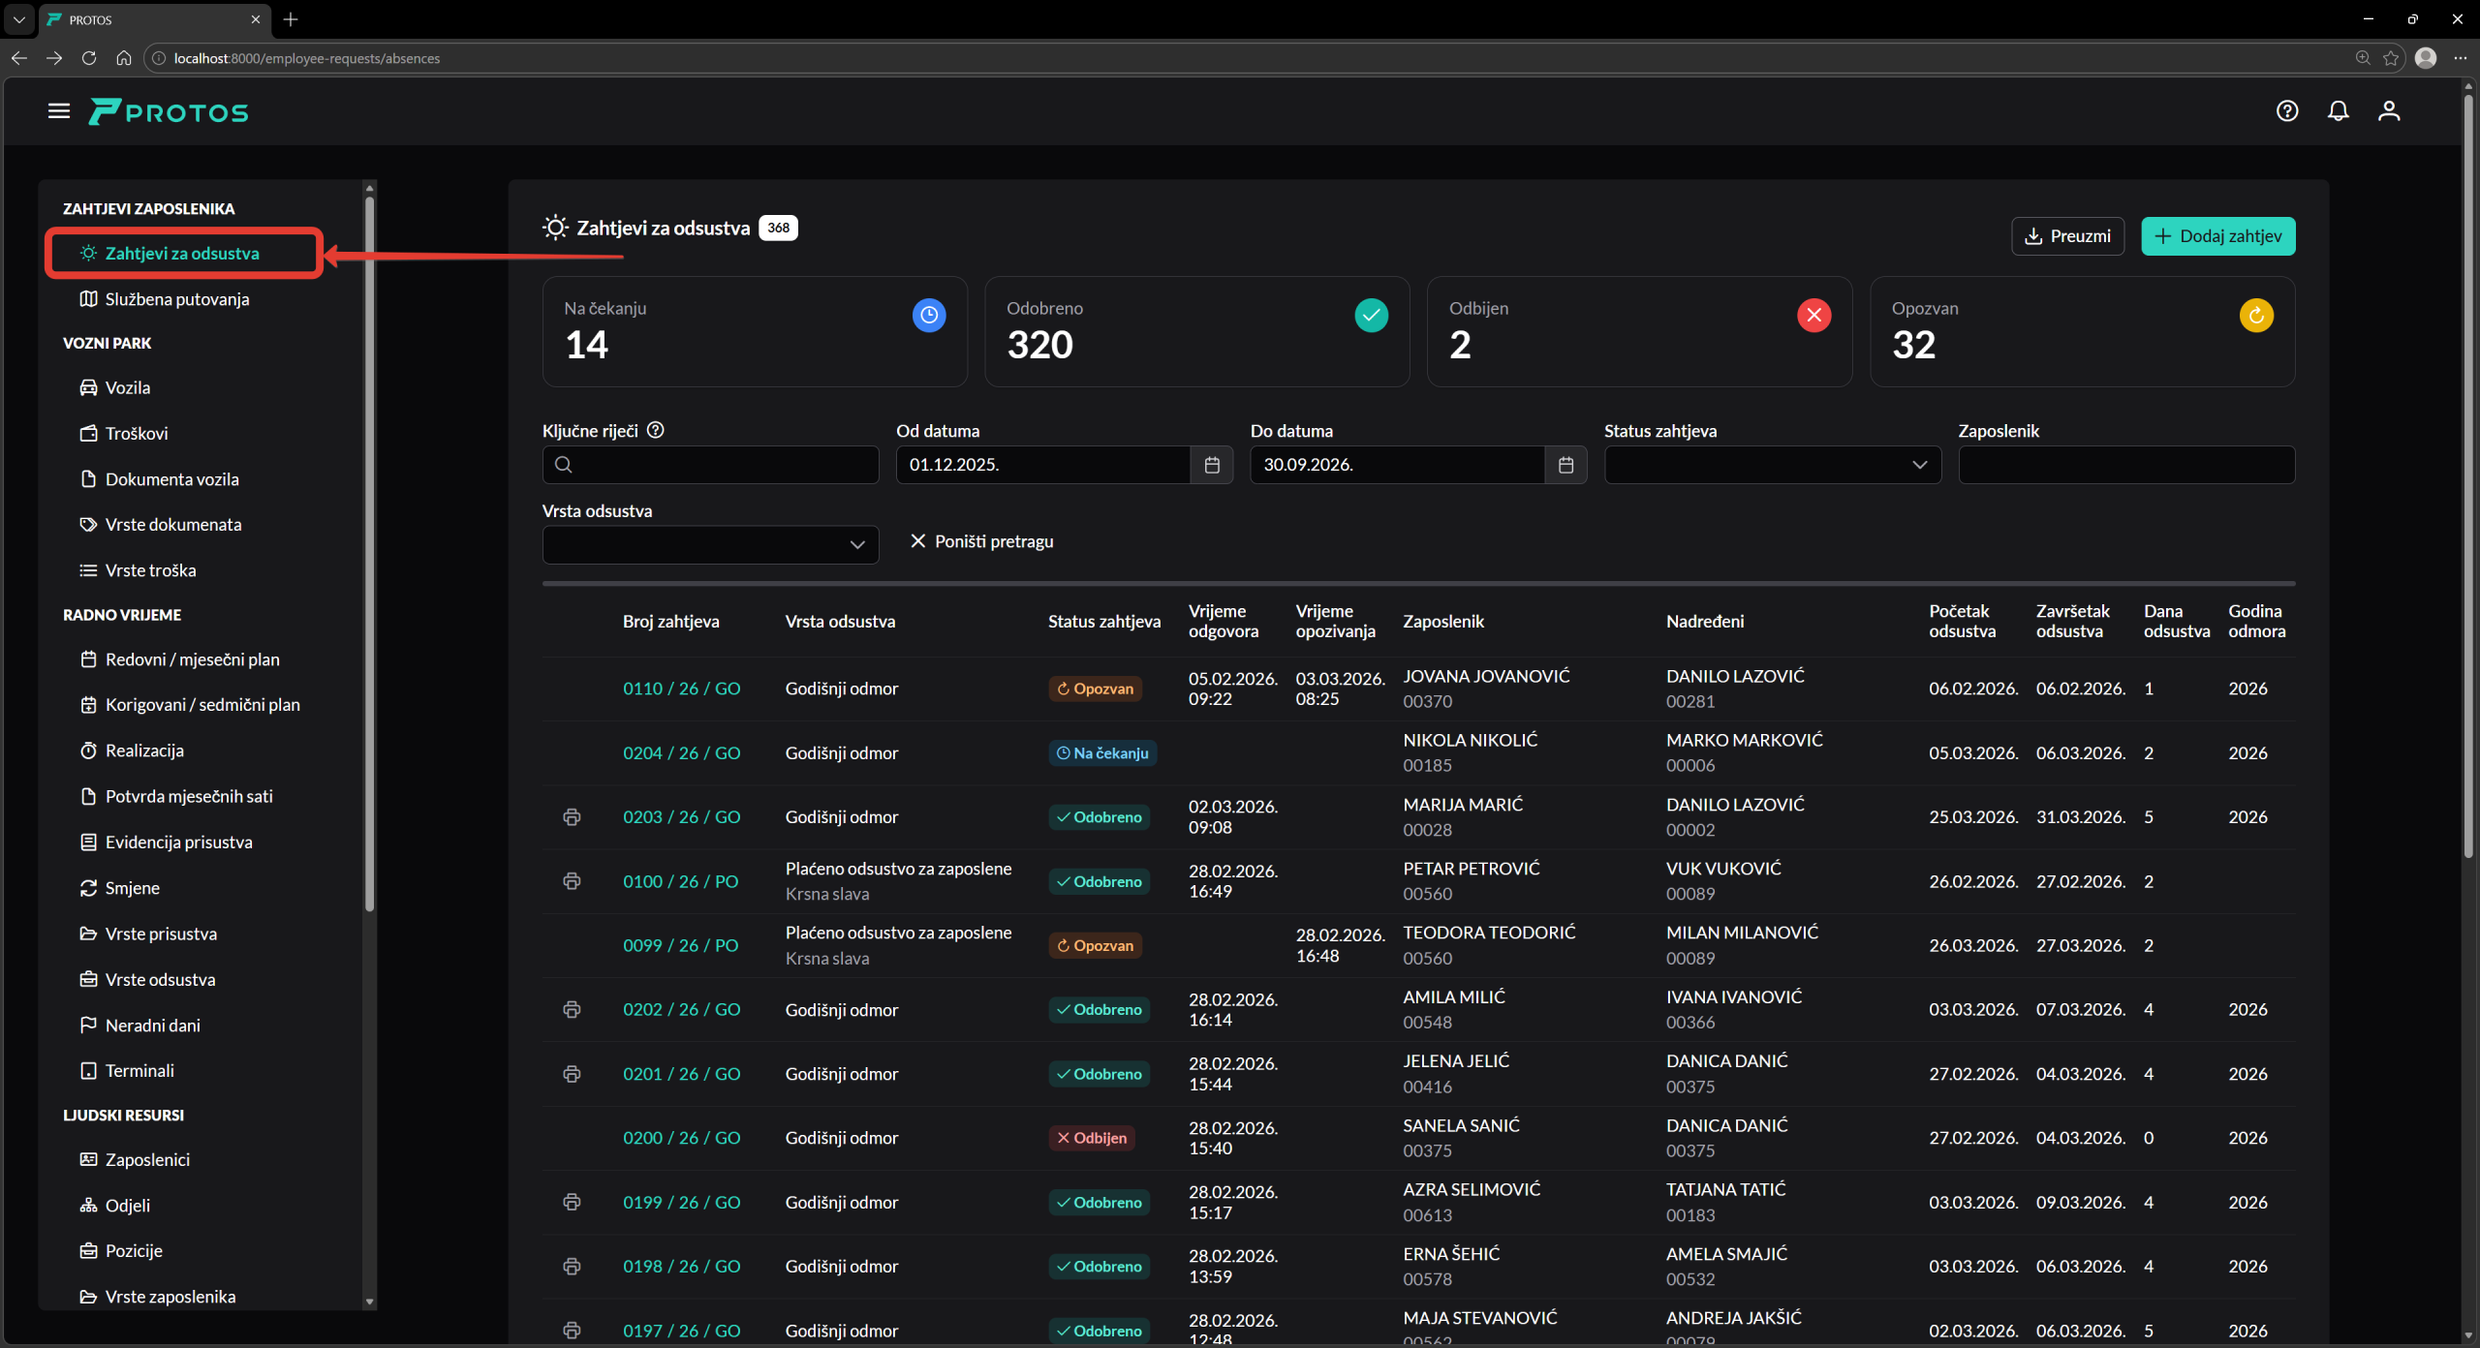The width and height of the screenshot is (2480, 1348).
Task: Open calendar picker for Od datuma
Action: (x=1211, y=465)
